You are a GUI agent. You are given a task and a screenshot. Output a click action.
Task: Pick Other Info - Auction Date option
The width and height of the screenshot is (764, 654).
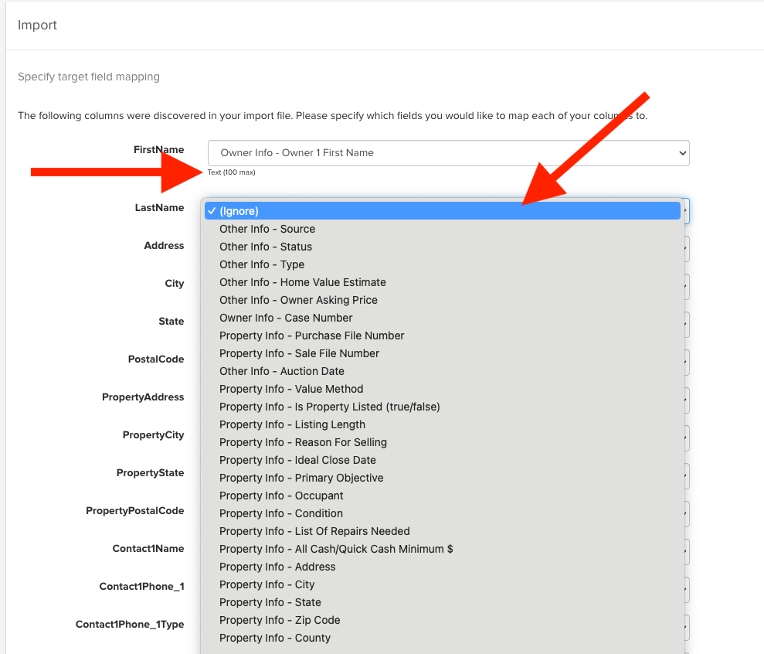[282, 371]
